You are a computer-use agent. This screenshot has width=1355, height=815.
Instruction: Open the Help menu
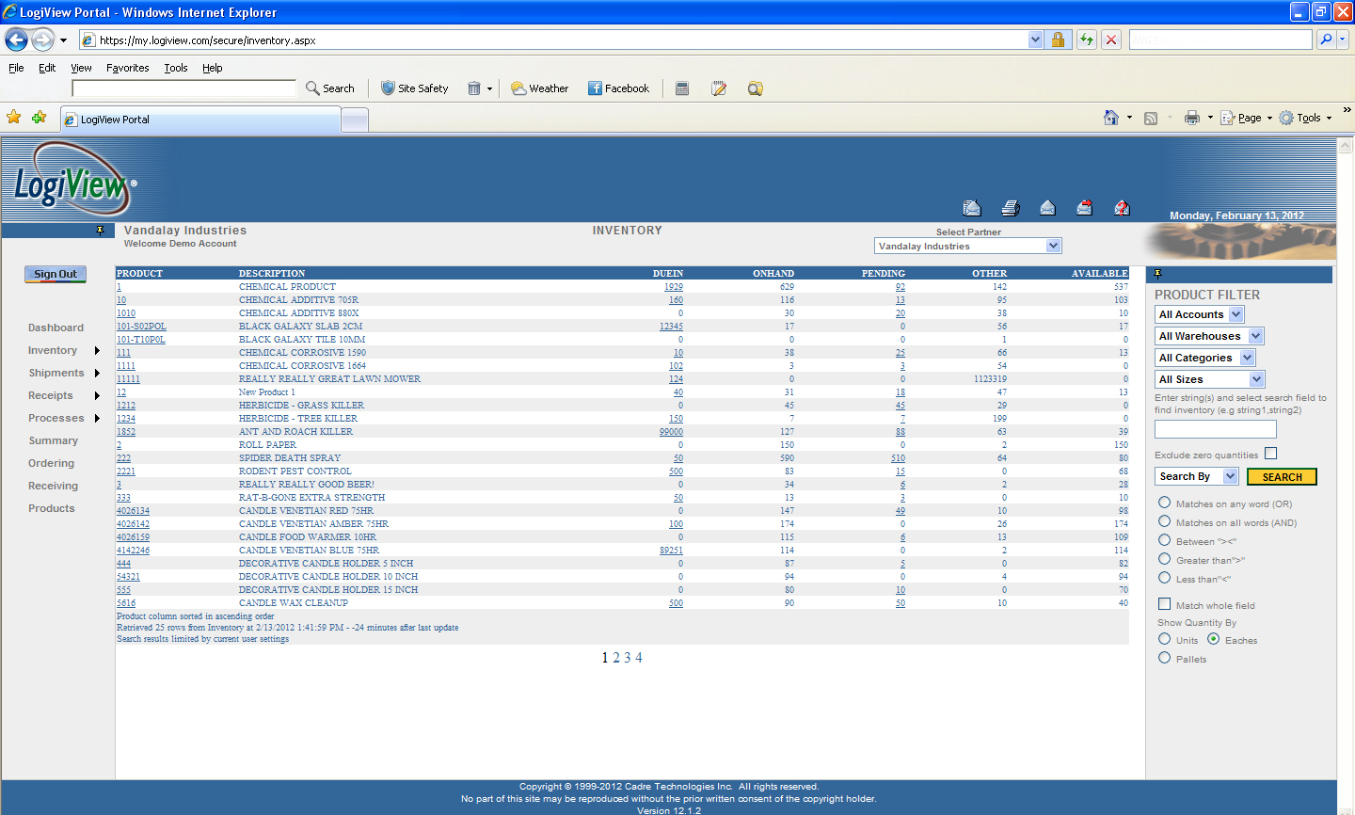coord(213,68)
